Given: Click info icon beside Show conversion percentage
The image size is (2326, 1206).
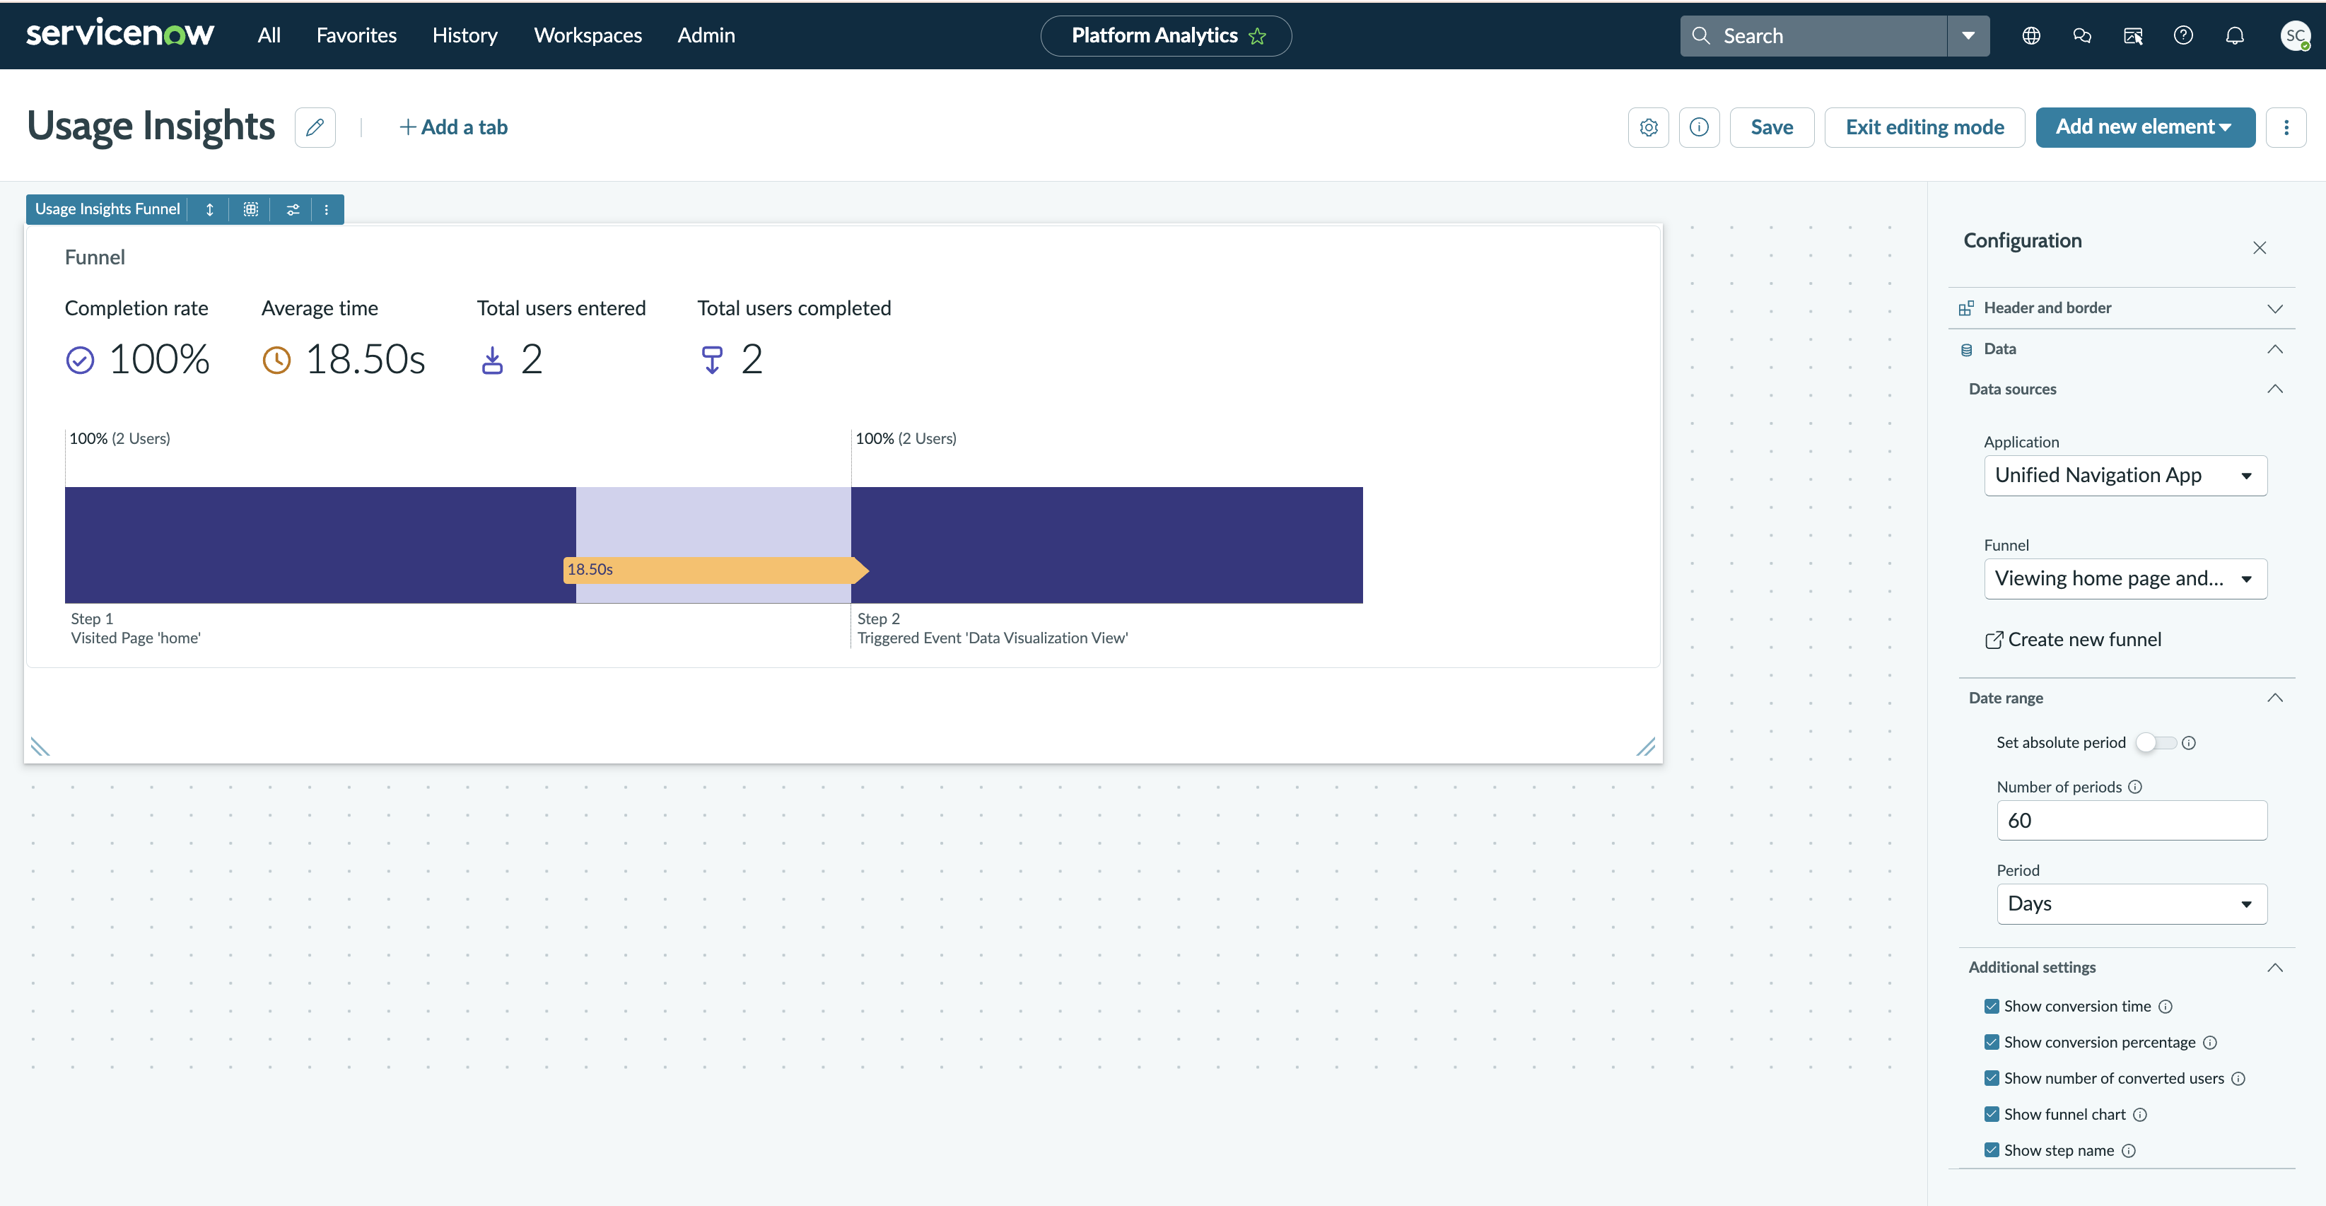Looking at the screenshot, I should coord(2209,1043).
